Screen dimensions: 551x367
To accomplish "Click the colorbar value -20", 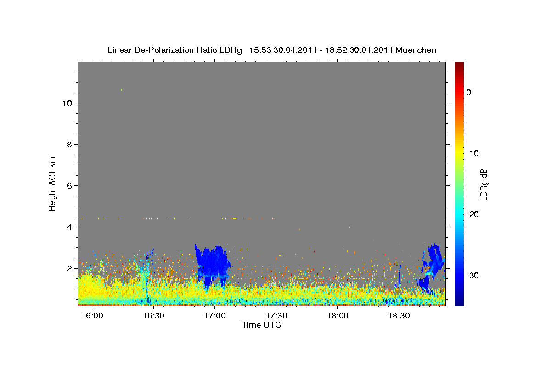I will point(473,214).
